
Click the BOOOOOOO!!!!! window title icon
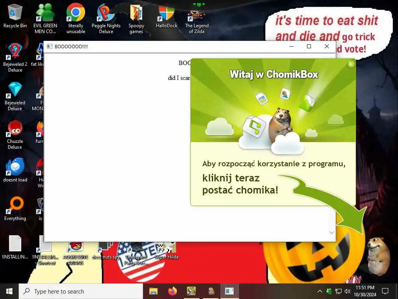(49, 46)
